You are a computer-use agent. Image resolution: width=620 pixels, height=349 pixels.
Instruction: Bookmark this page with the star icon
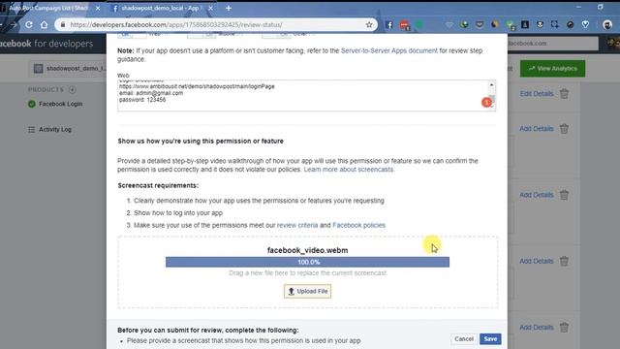click(369, 24)
